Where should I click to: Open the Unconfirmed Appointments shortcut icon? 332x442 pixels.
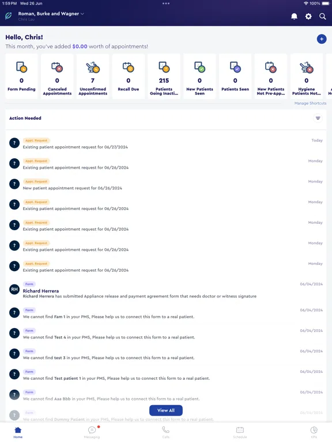pyautogui.click(x=93, y=67)
